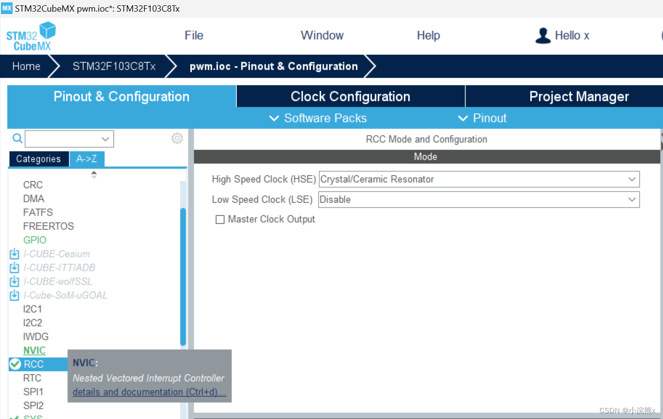Select SPI1 in the peripheral list
Viewport: 663px width, 419px height.
(33, 391)
